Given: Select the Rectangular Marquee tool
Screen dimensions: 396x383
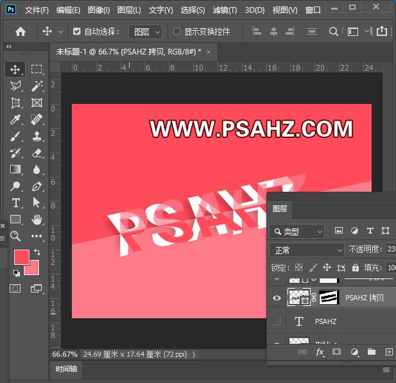Looking at the screenshot, I should click(37, 69).
